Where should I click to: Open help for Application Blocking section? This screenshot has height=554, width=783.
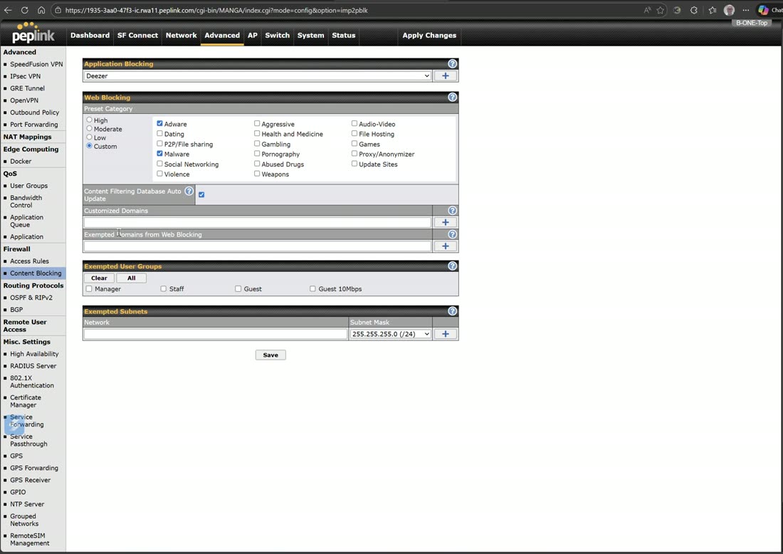click(452, 63)
